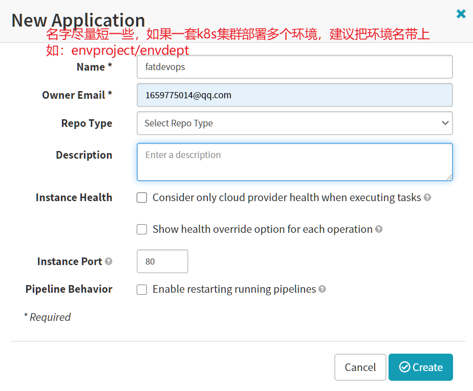Focus the Name field containing fatdevops
Viewport: 473px width, 391px height.
(x=294, y=67)
